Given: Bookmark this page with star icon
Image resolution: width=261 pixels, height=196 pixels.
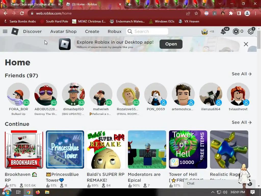Looking at the screenshot, I should click(x=196, y=13).
